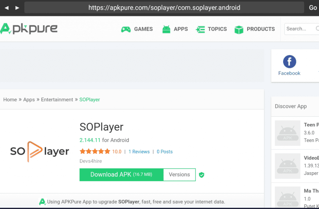The height and width of the screenshot is (209, 319).
Task: Click the 10.0 rating score
Action: point(117,152)
